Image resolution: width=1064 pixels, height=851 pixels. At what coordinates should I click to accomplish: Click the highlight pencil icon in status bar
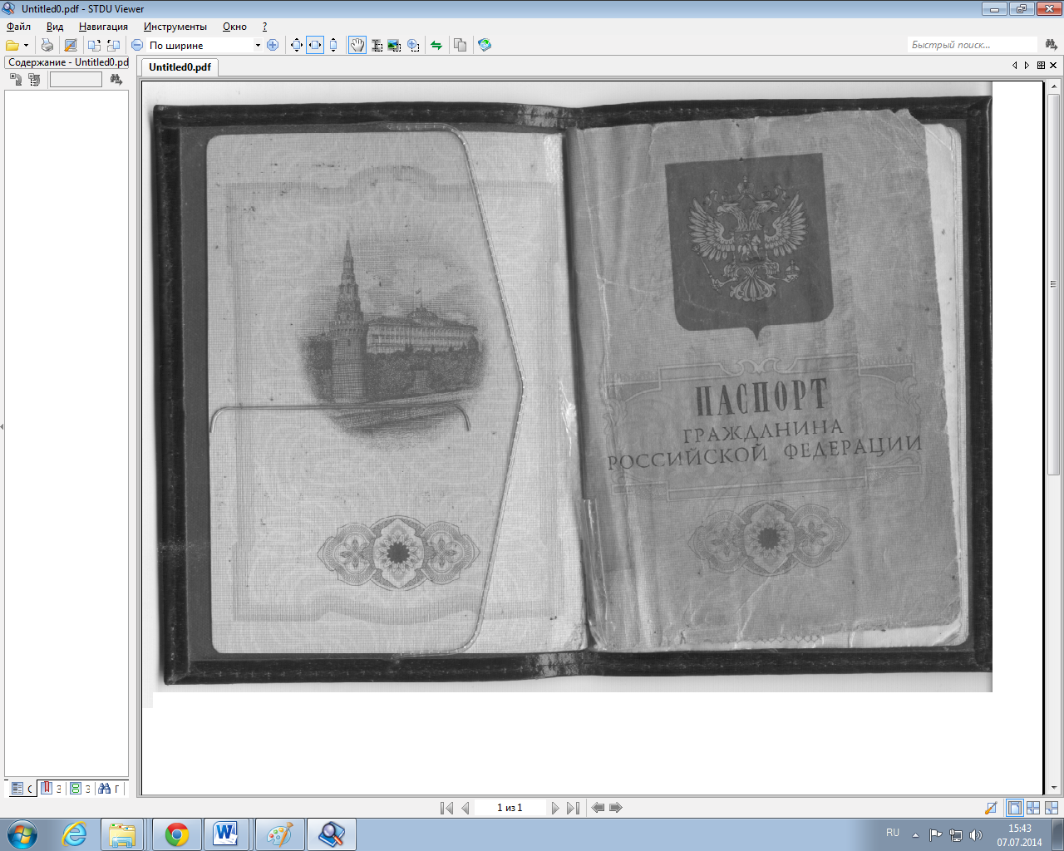pyautogui.click(x=991, y=808)
